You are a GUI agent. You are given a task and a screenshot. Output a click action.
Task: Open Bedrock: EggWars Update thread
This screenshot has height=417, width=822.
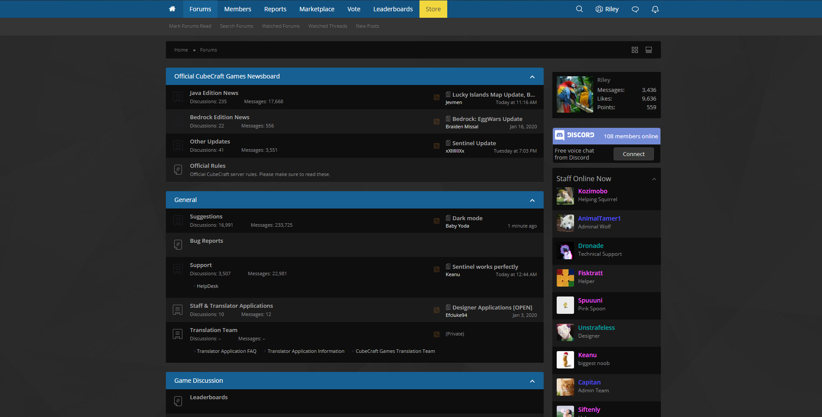pyautogui.click(x=487, y=119)
